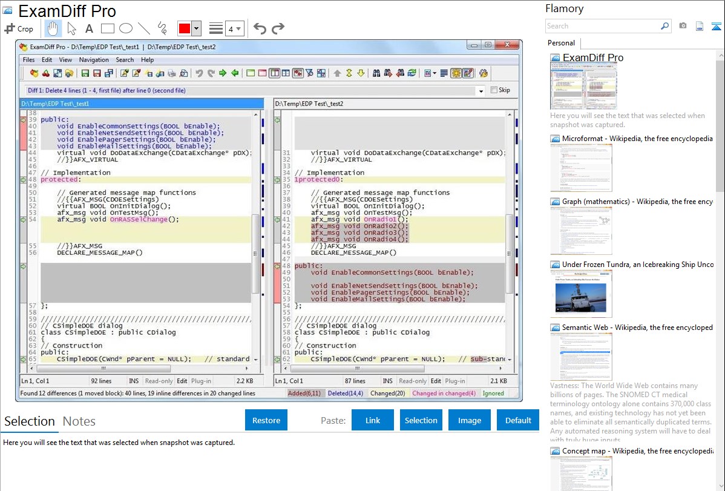Select the freehand scribble tool

click(x=162, y=28)
